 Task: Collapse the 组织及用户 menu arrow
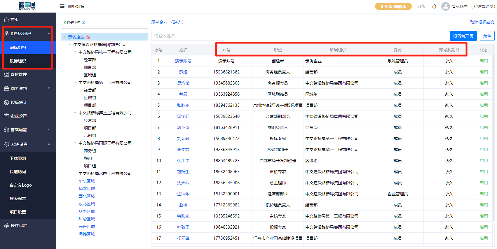coord(49,33)
